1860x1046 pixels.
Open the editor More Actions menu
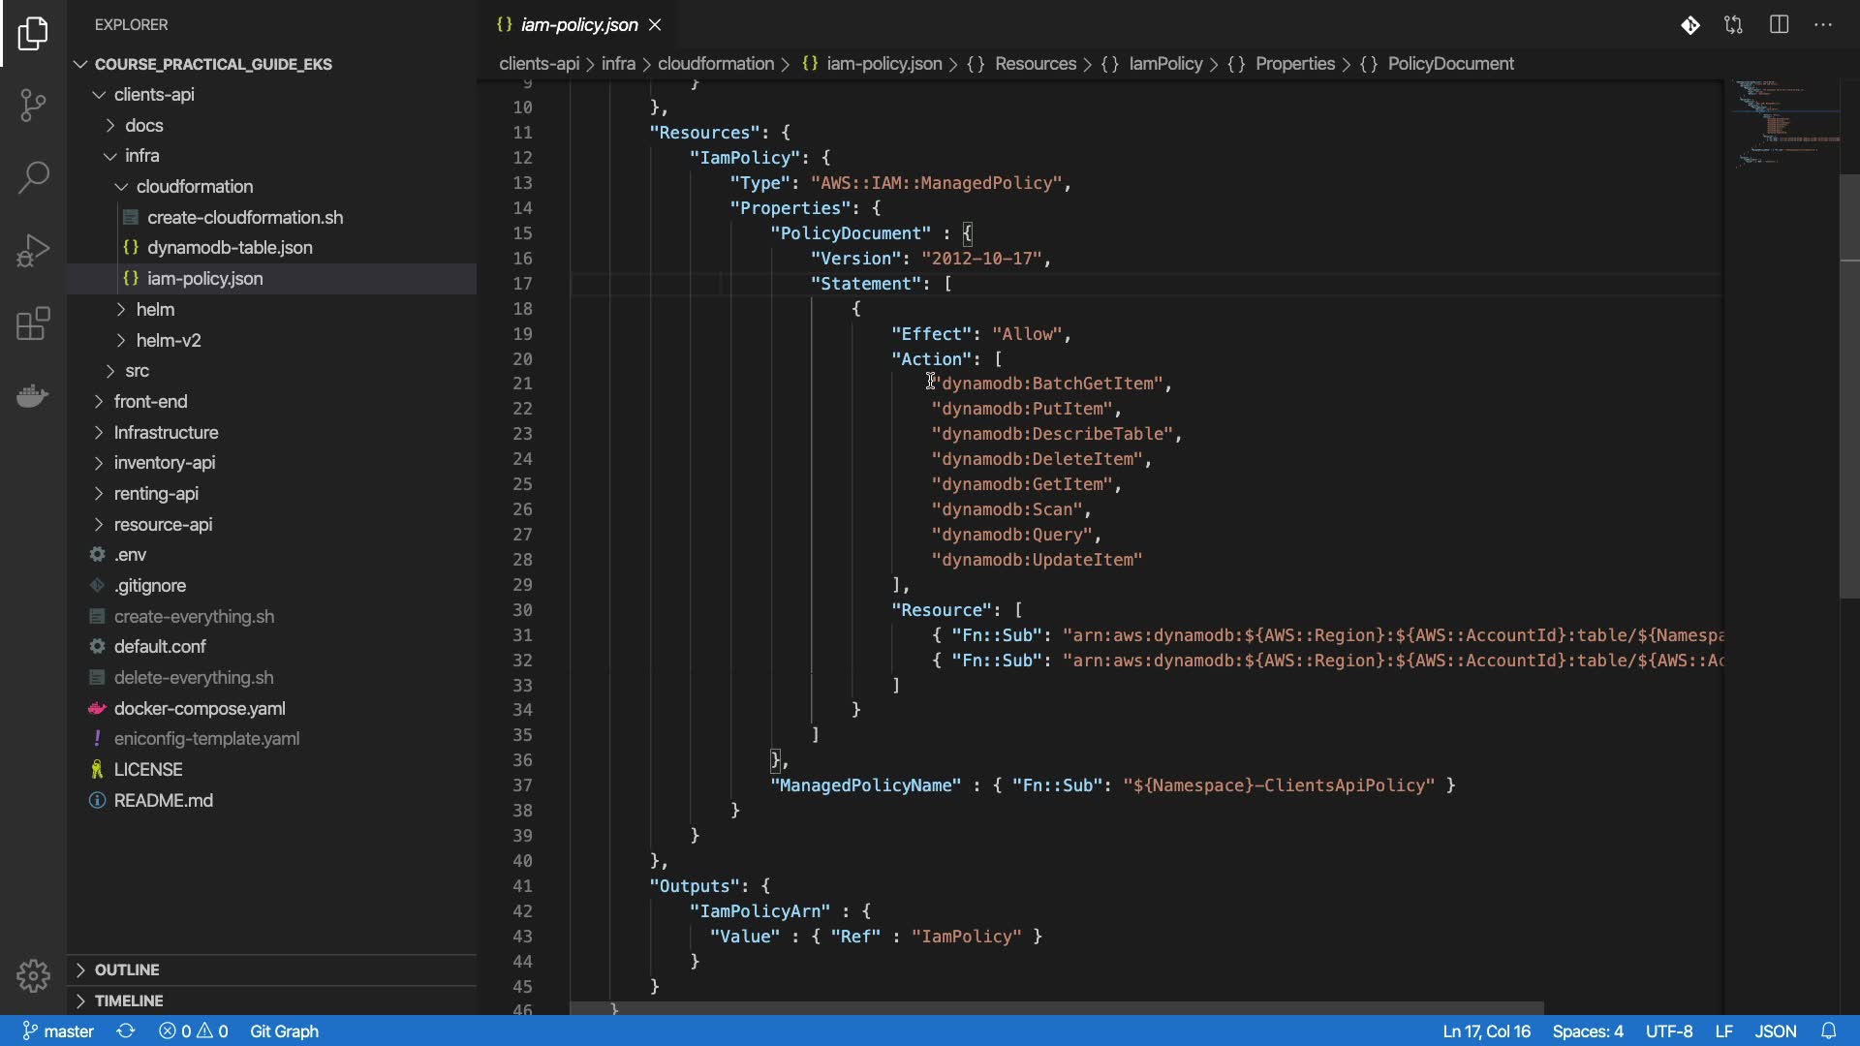1823,25
